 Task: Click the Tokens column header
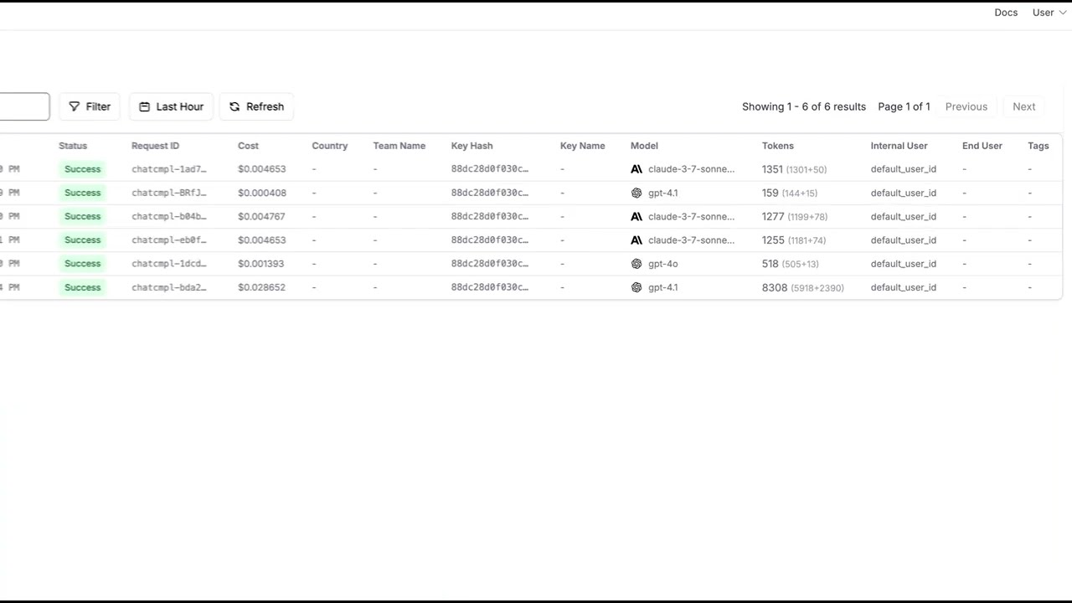[777, 146]
